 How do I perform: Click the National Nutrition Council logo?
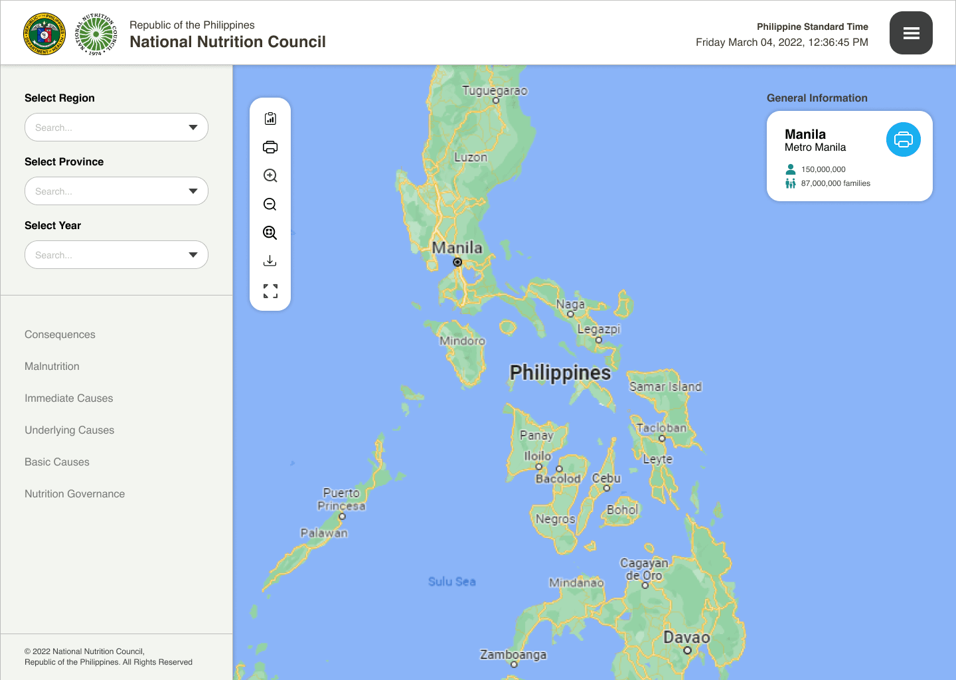[x=97, y=33]
